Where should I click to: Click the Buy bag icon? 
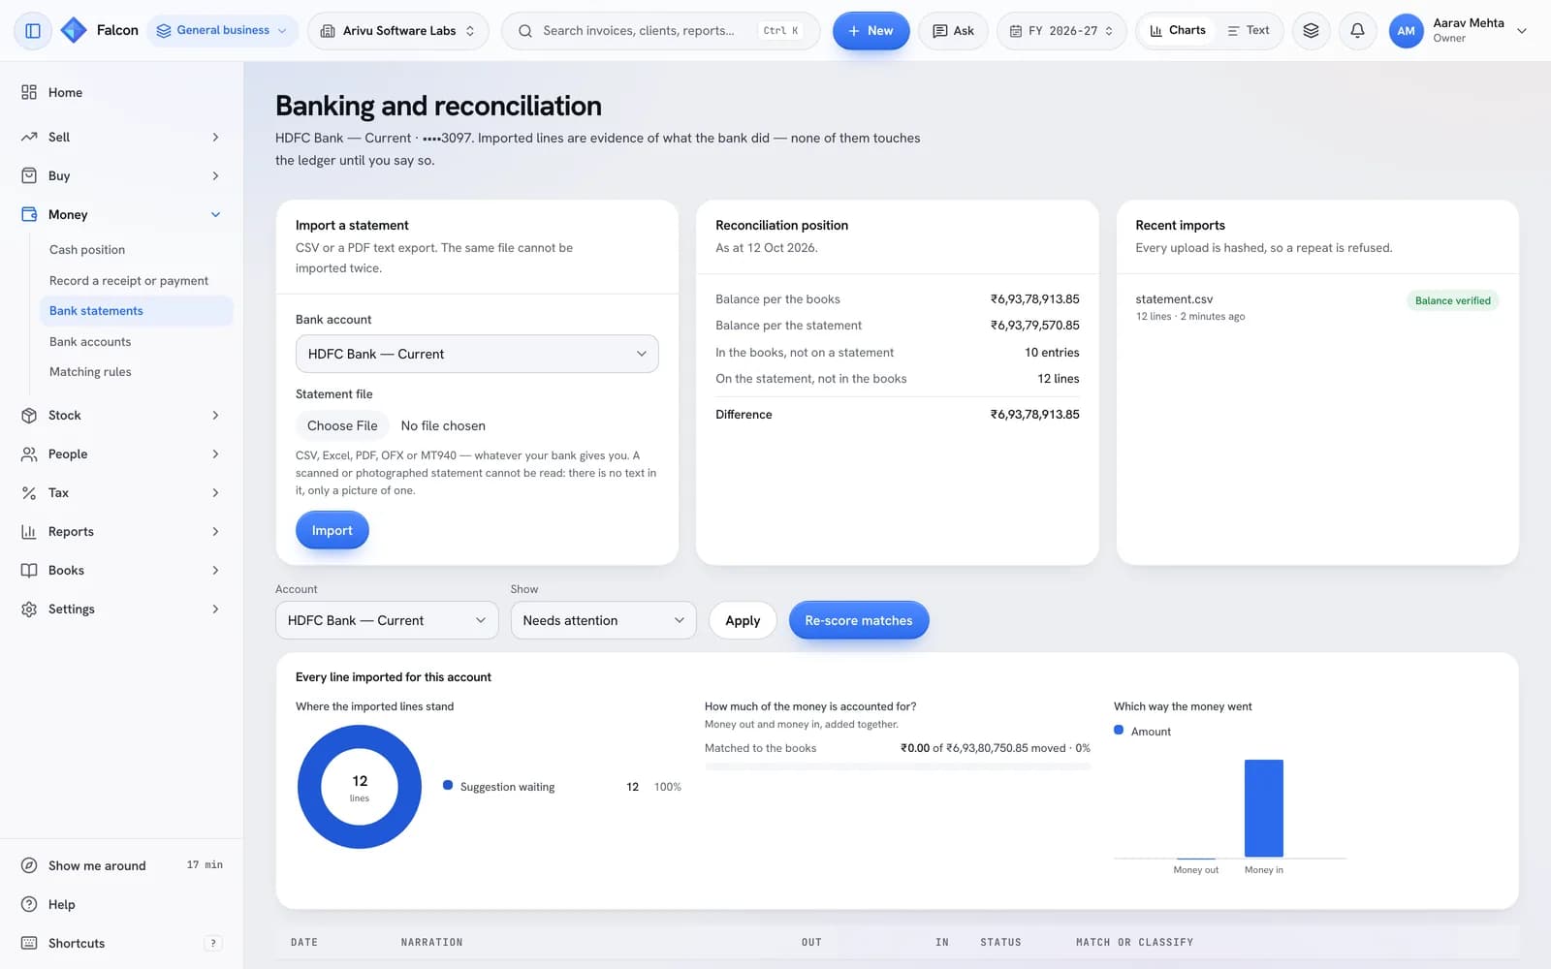pyautogui.click(x=29, y=175)
